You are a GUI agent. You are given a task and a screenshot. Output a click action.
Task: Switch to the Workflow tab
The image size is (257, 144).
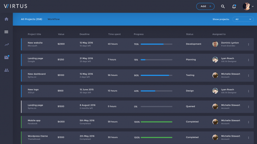pyautogui.click(x=54, y=19)
